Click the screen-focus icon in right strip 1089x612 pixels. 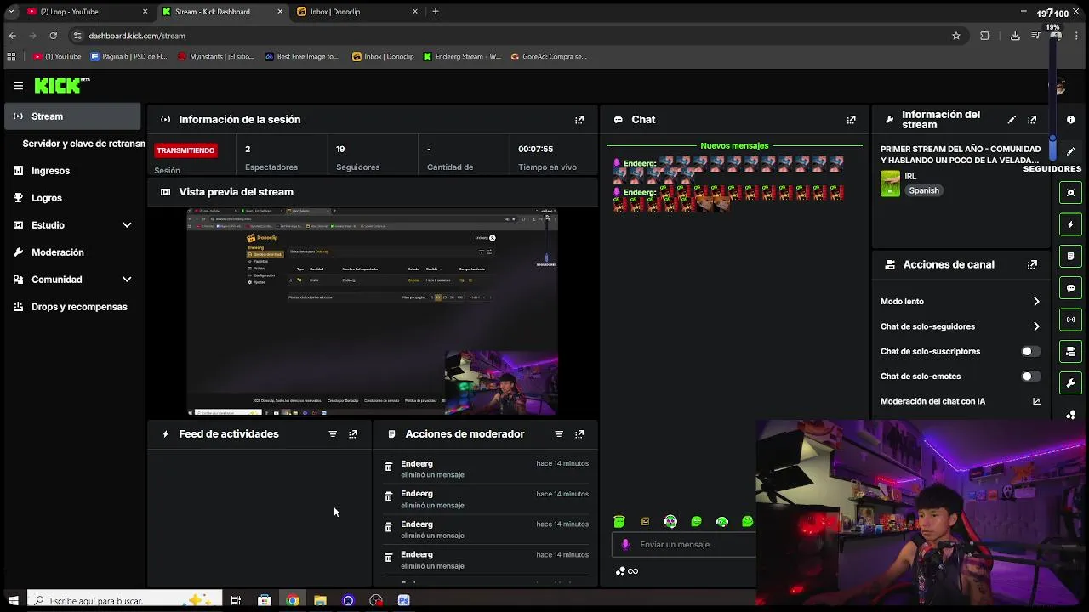pyautogui.click(x=1070, y=192)
